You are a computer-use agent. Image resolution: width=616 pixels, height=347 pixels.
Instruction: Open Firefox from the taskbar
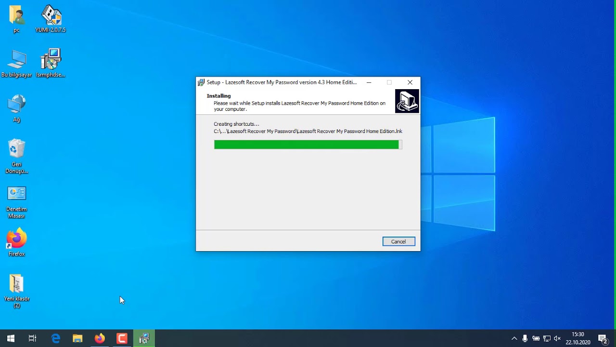pyautogui.click(x=100, y=338)
